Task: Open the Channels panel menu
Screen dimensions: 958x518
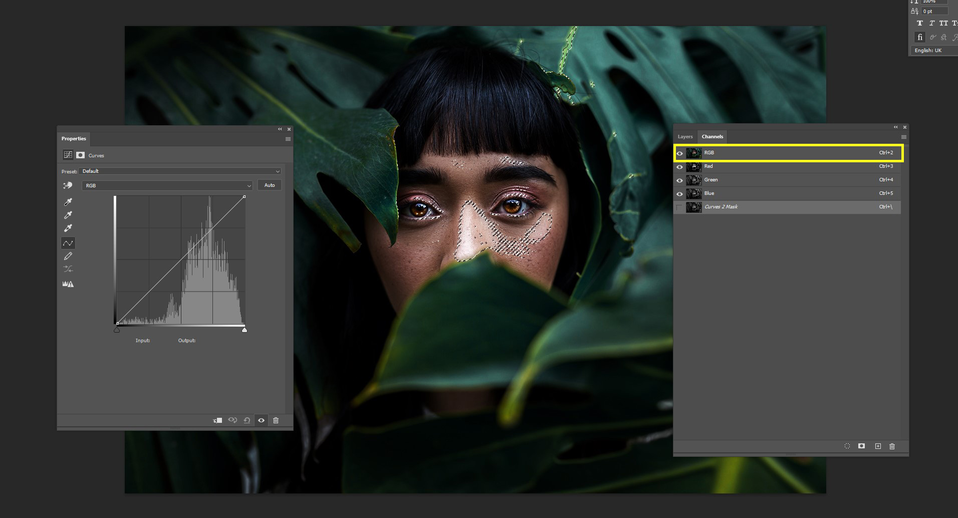Action: 904,137
